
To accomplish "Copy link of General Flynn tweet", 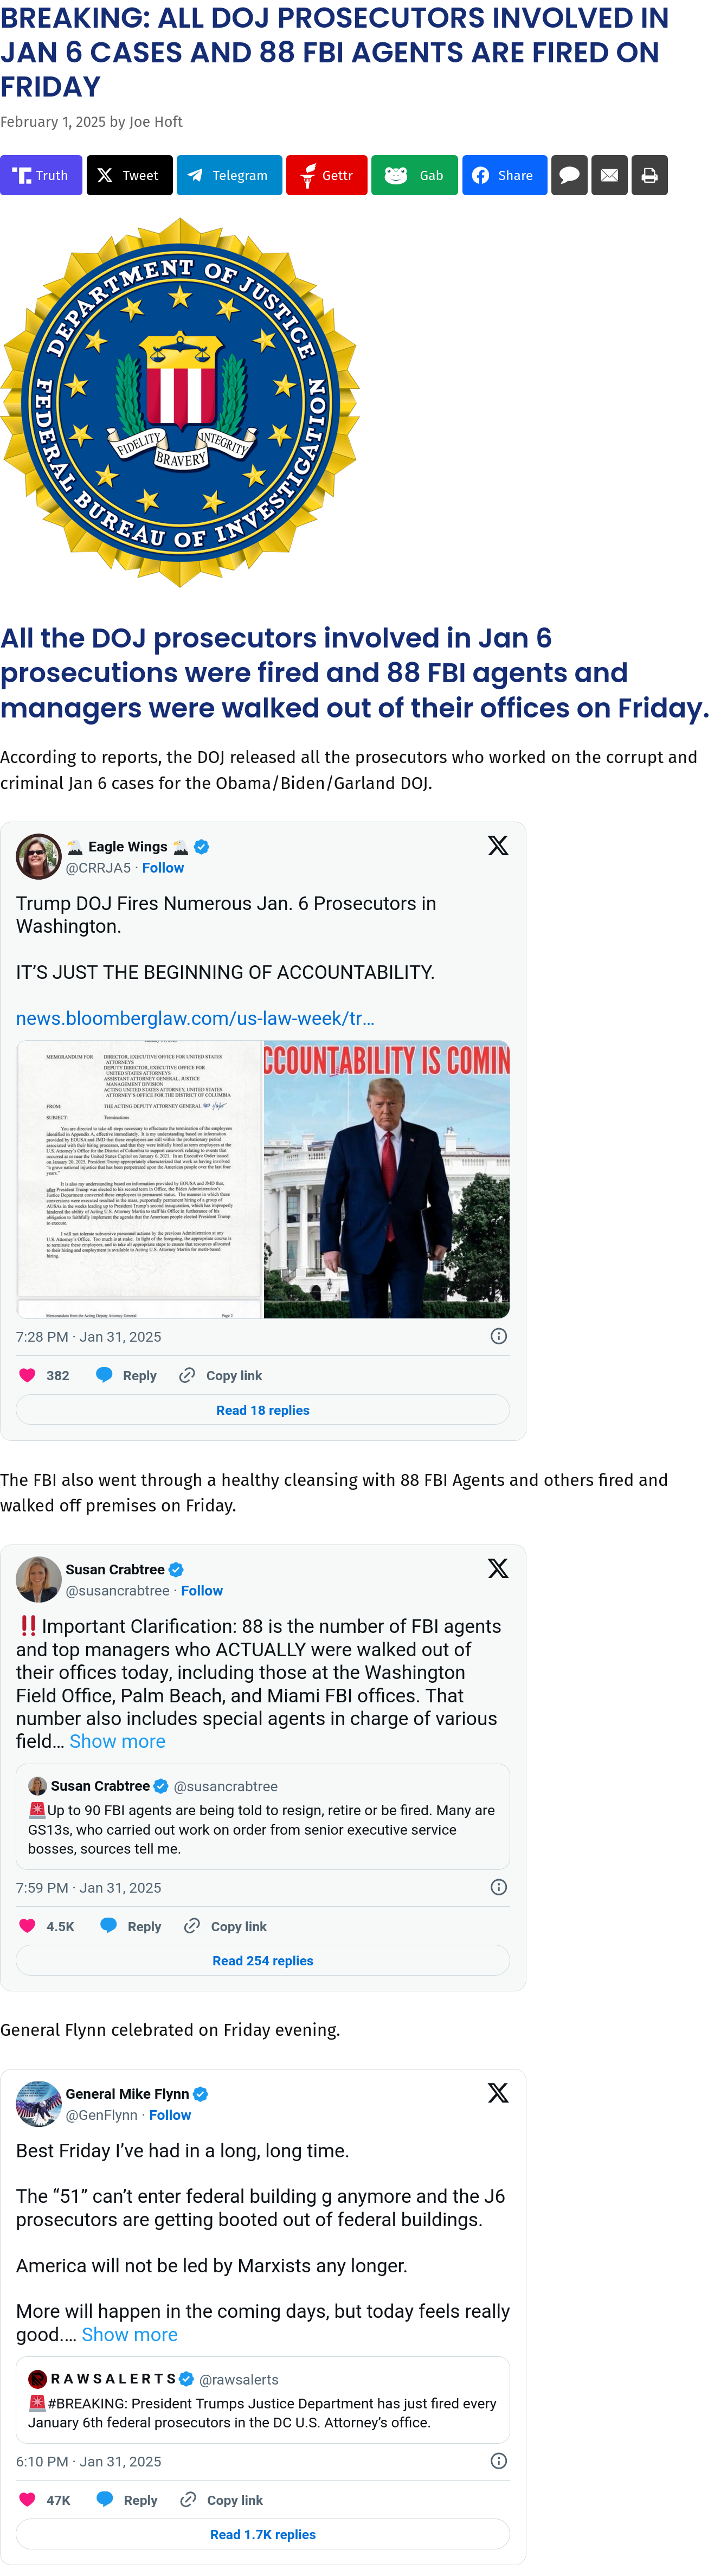I will (x=221, y=2500).
